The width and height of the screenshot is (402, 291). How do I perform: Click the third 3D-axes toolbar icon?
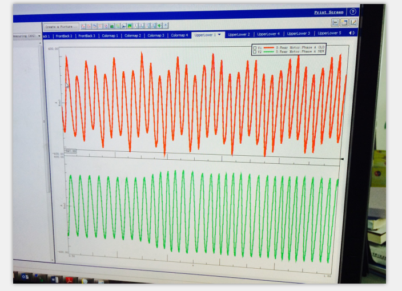[147, 26]
